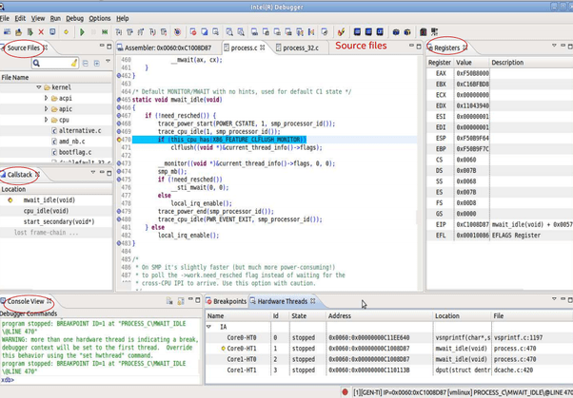
Task: Open the Registers panel view menu triangle
Action: click(554, 46)
